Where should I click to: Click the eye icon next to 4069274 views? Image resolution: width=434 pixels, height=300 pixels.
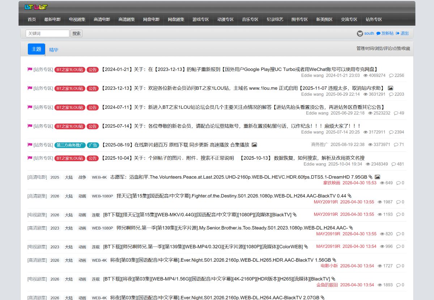click(366, 76)
